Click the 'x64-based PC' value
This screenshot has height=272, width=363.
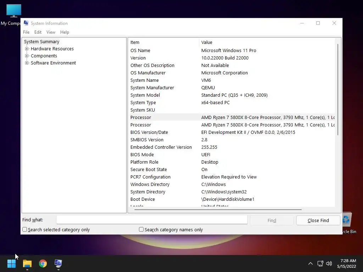tap(215, 102)
